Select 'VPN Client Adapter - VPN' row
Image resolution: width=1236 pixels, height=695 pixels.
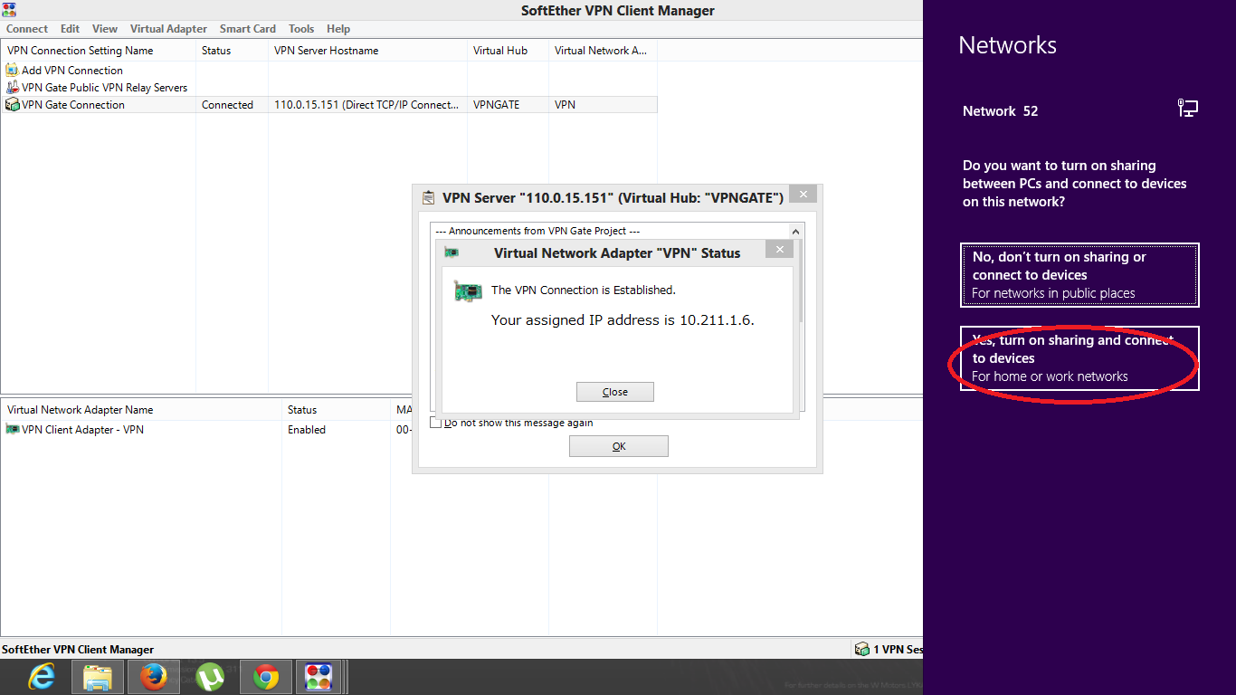(82, 429)
